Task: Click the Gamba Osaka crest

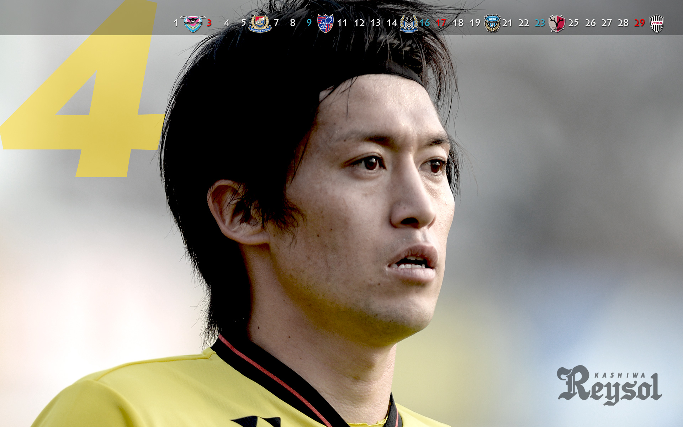Action: (408, 23)
